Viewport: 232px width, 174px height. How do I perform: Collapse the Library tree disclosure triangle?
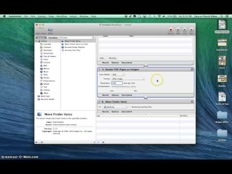tap(36, 41)
